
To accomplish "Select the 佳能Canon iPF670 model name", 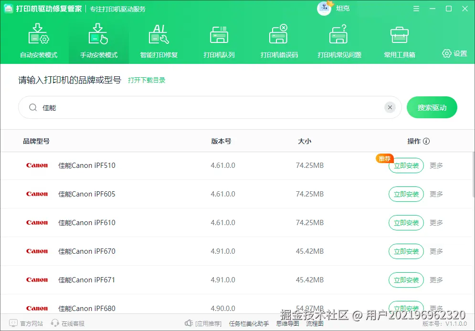I will point(86,251).
